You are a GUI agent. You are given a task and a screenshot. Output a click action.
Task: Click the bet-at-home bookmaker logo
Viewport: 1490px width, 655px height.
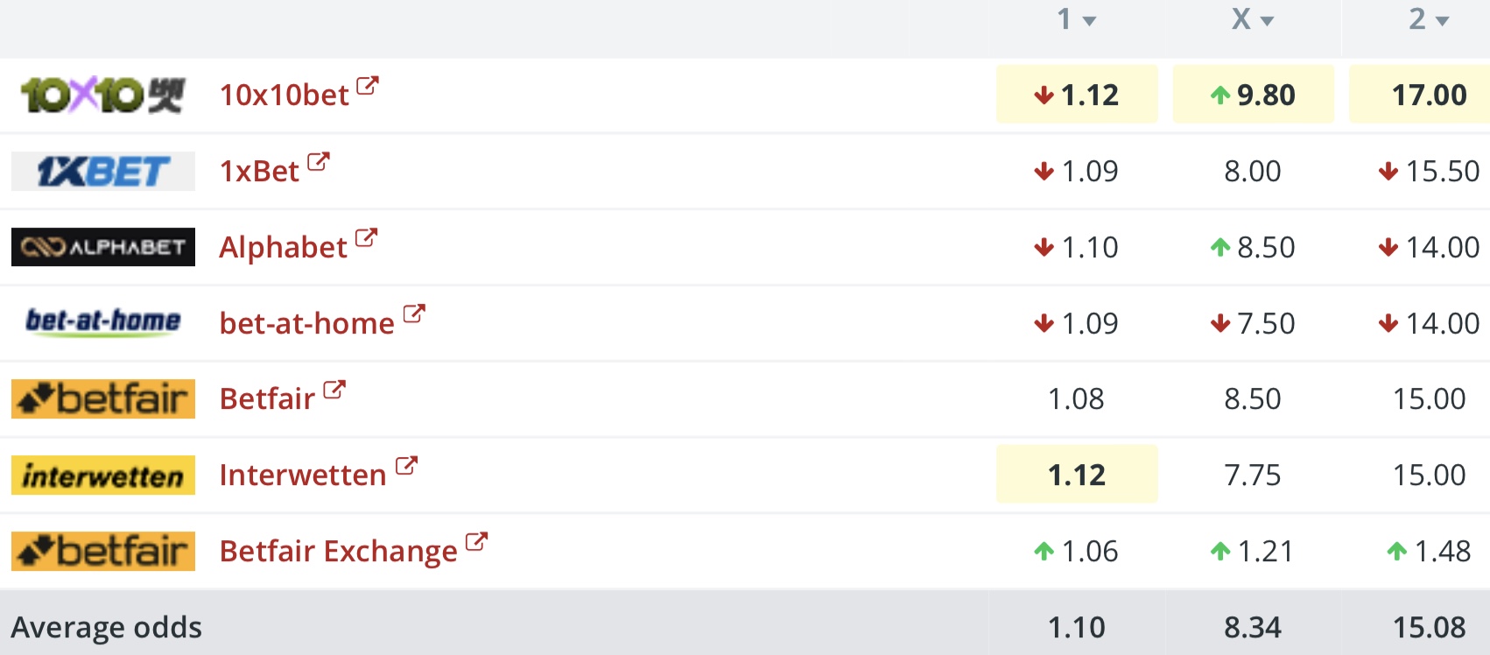pos(102,322)
